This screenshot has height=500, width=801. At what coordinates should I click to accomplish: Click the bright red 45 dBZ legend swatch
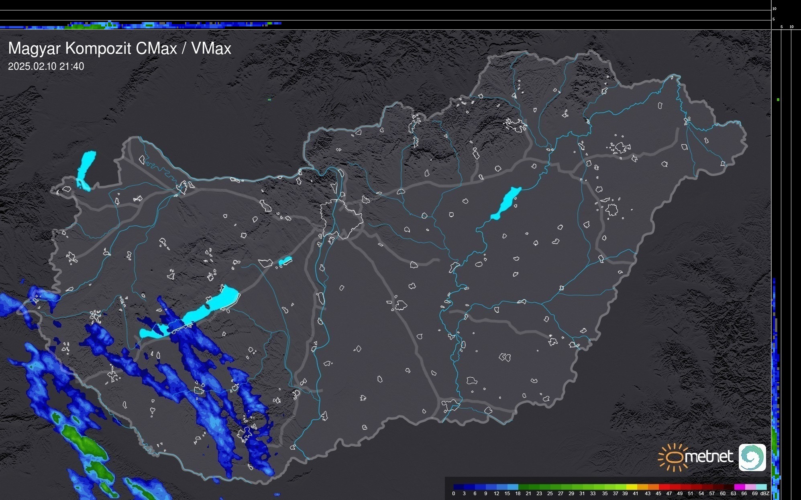(664, 487)
